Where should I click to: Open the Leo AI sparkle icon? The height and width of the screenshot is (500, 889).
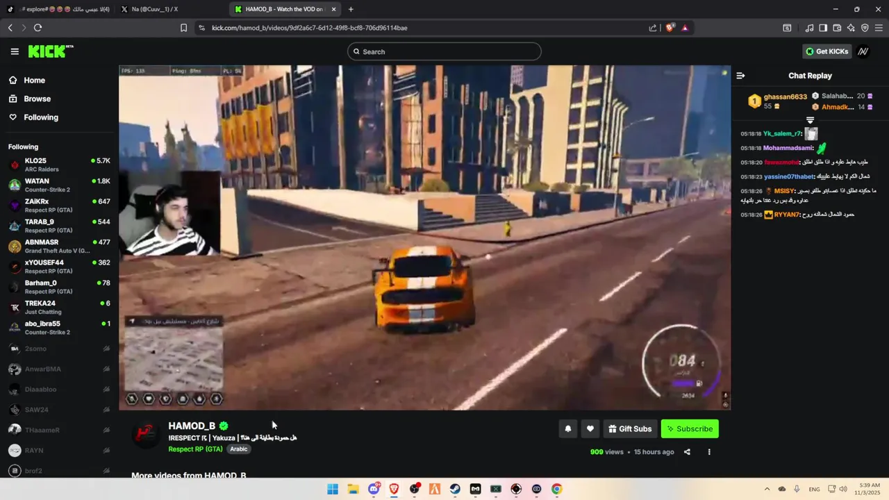(851, 28)
